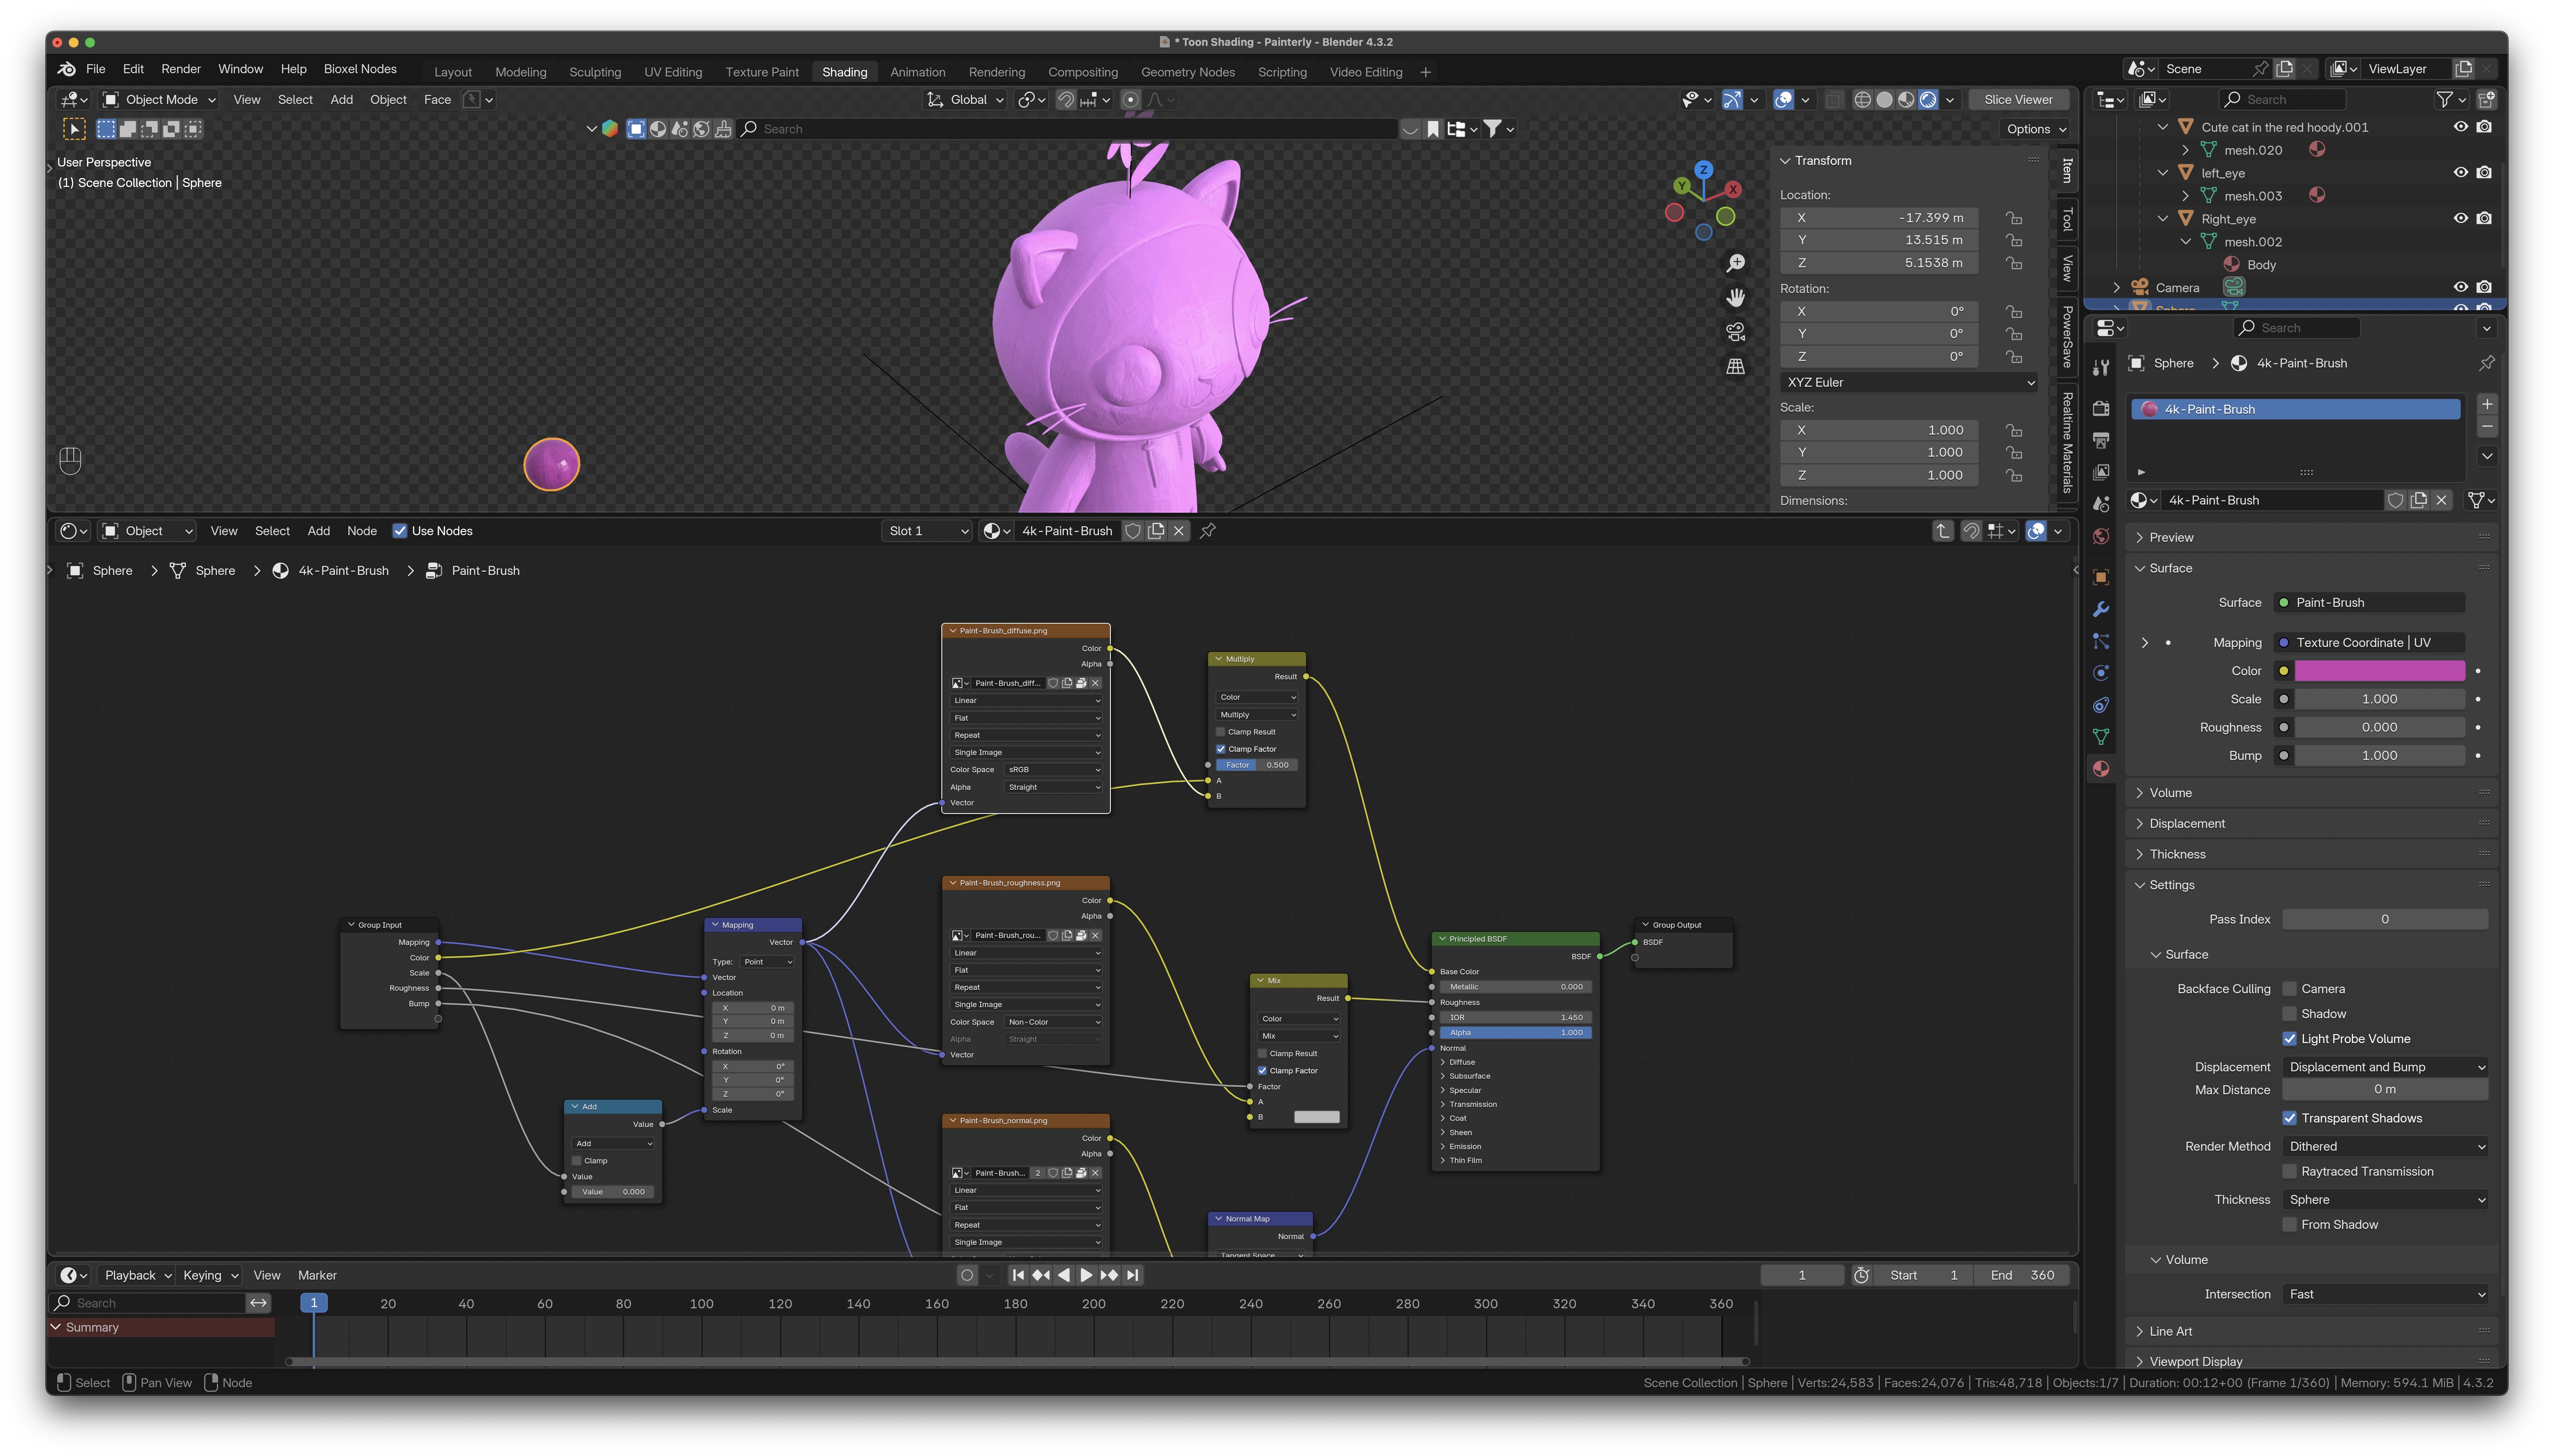Switch to the Geometry Nodes workspace tab
Viewport: 2554px width, 1456px height.
(1188, 72)
